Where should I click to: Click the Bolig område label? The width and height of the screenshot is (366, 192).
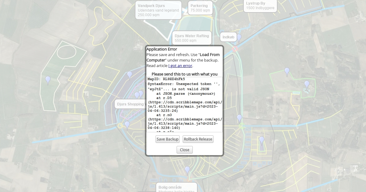point(176,187)
